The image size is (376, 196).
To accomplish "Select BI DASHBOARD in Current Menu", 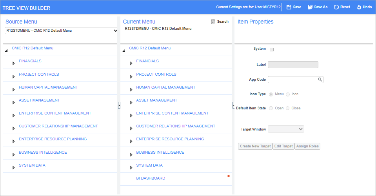I will click(151, 178).
